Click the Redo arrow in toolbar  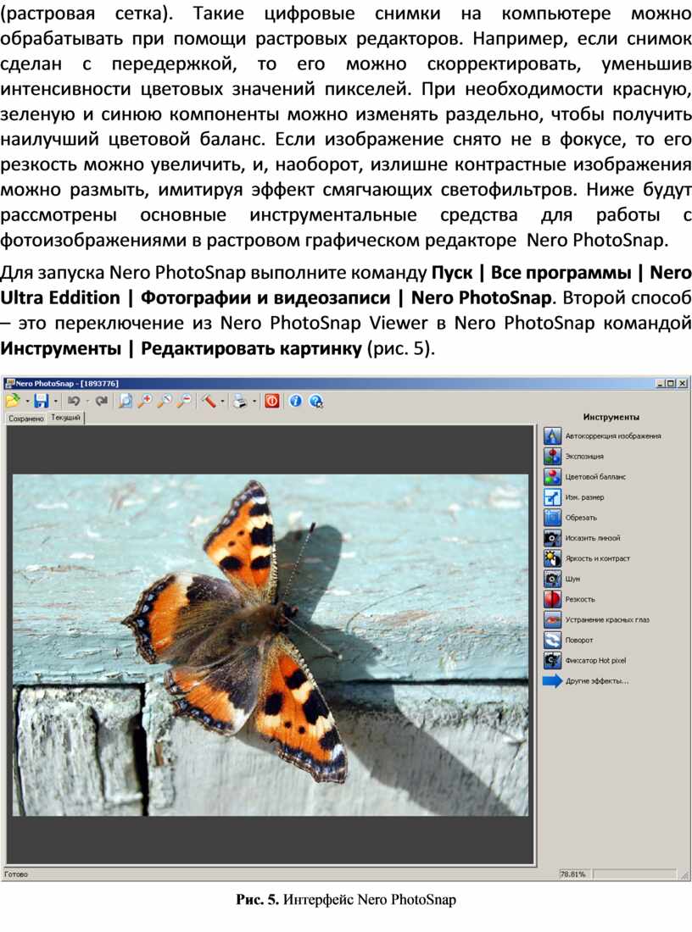[x=102, y=401]
